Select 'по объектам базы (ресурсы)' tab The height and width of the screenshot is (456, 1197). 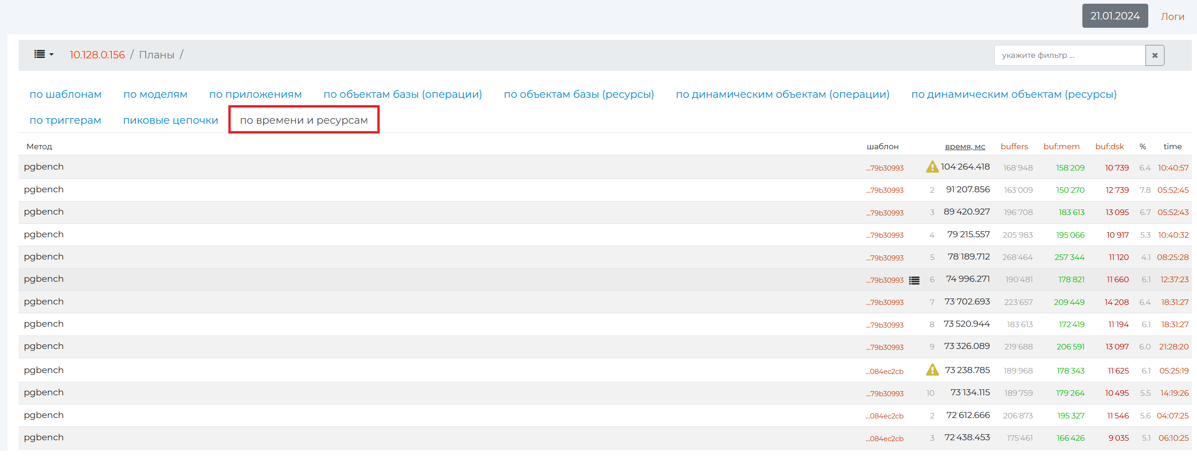578,95
